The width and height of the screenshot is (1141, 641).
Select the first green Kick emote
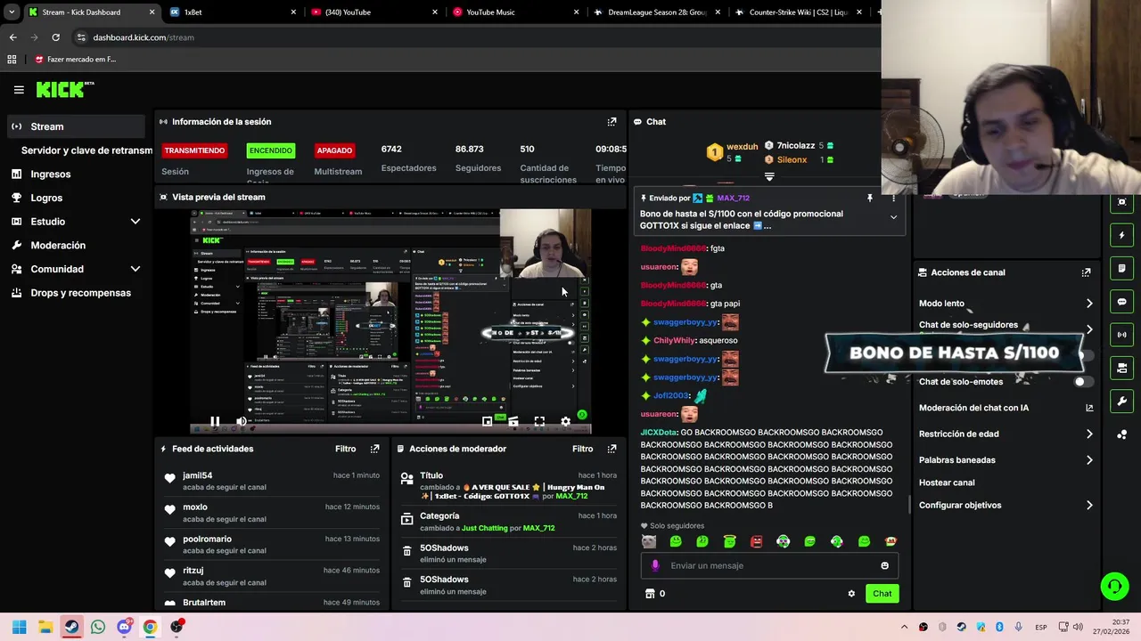pos(676,541)
